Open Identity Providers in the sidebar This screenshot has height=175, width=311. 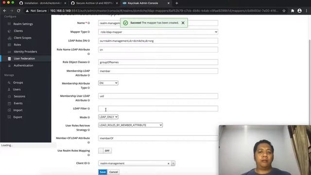(25, 52)
